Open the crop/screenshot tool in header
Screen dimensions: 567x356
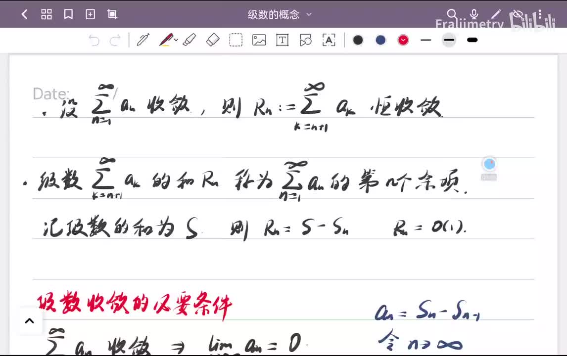tap(112, 14)
